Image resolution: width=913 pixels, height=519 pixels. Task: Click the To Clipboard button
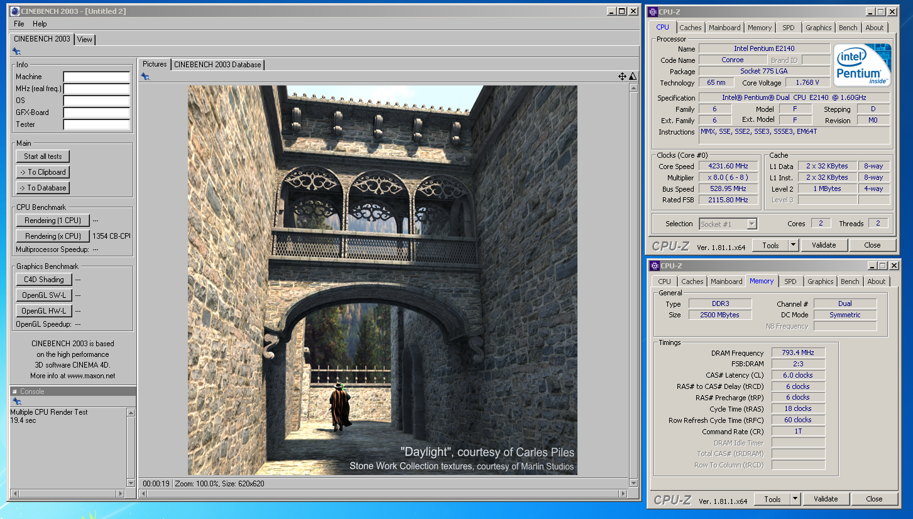(43, 172)
